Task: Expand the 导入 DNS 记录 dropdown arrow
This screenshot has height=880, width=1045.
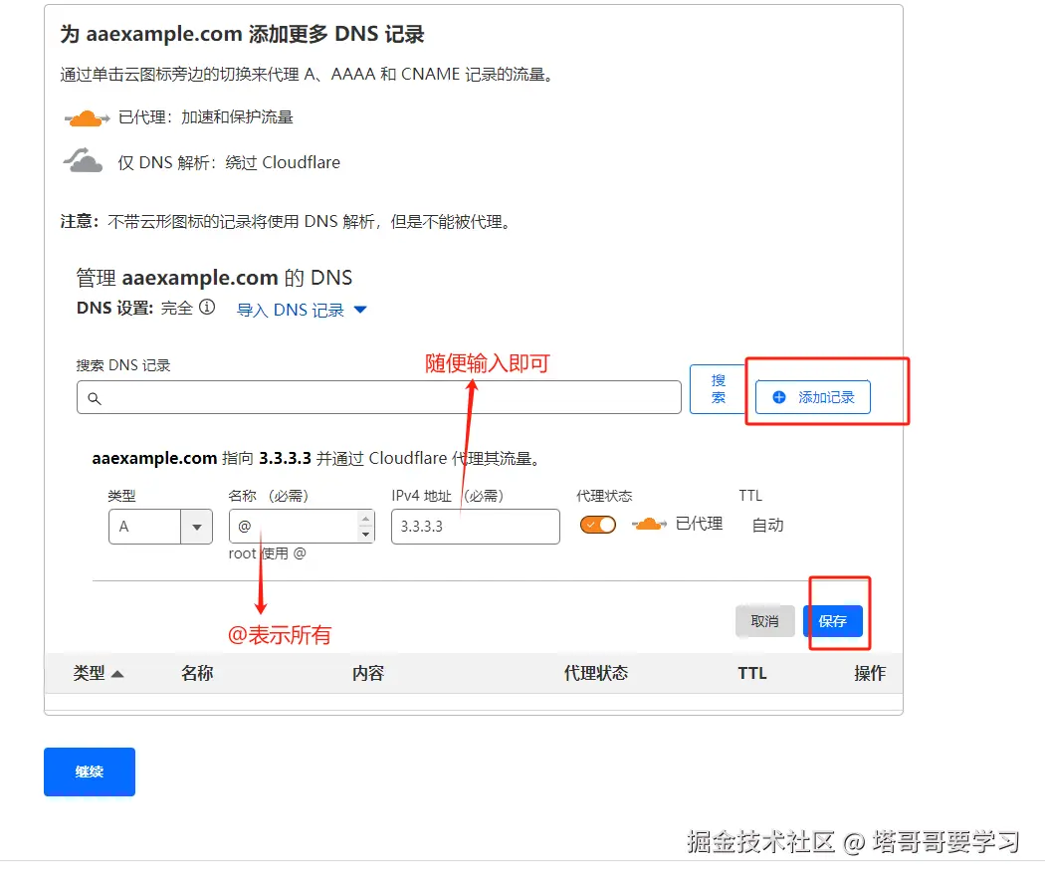Action: tap(360, 310)
